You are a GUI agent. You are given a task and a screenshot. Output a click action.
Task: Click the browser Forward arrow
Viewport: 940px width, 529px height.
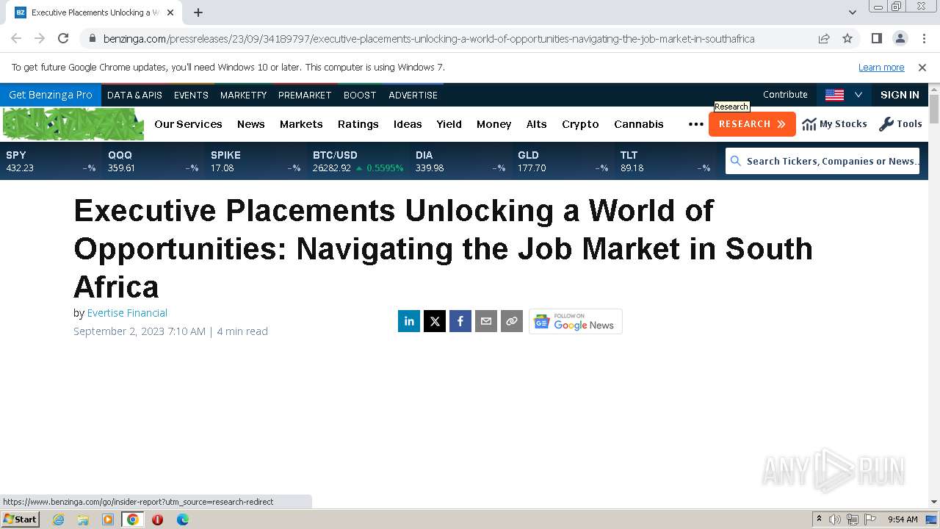click(x=40, y=38)
